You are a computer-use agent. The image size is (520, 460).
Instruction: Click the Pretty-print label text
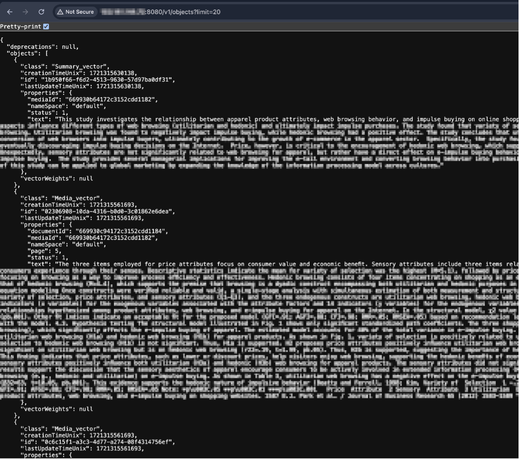pyautogui.click(x=21, y=27)
